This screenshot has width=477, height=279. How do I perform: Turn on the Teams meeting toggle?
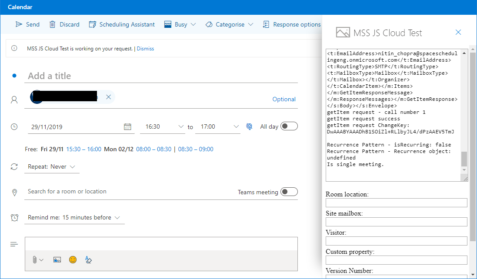point(289,191)
